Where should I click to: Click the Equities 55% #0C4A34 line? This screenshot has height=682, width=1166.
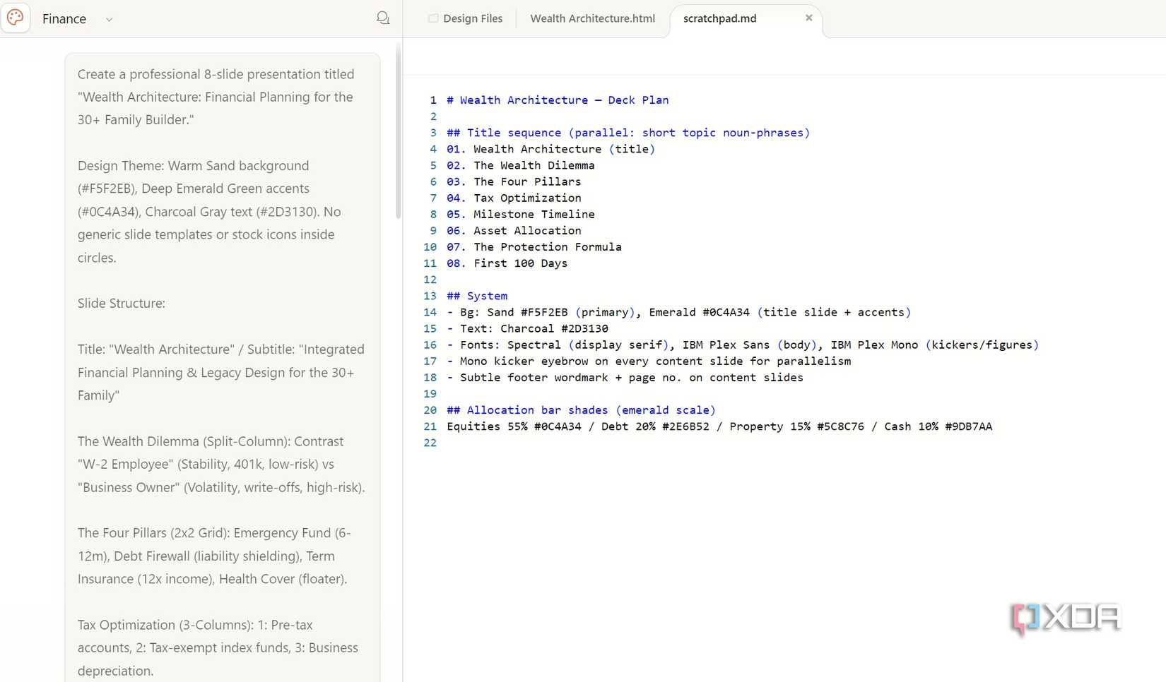(x=719, y=426)
